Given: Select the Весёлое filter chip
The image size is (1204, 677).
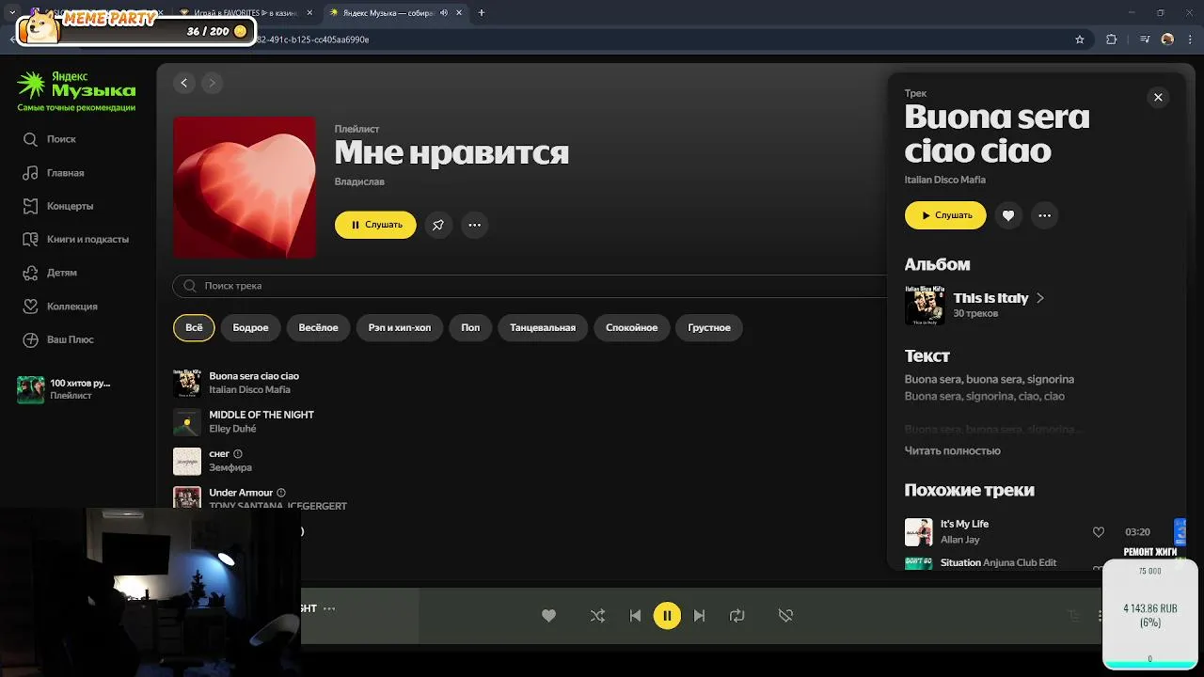Looking at the screenshot, I should (318, 328).
